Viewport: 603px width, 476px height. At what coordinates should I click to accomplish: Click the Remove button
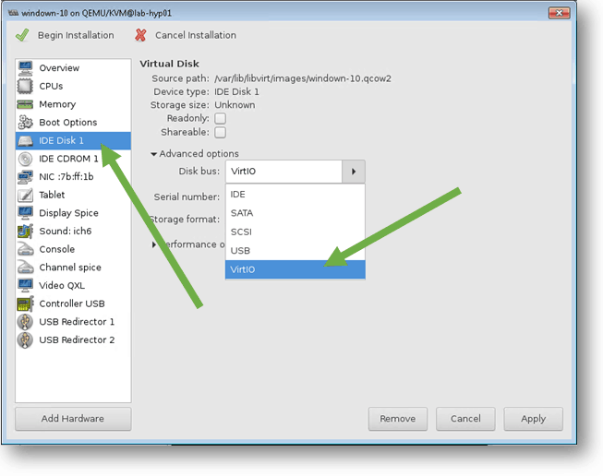click(398, 419)
